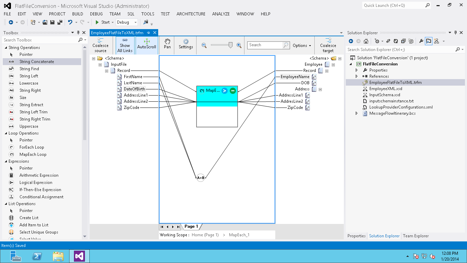Choose the Conditional Assignment tool
Screen dimensions: 467x263
coord(42,197)
